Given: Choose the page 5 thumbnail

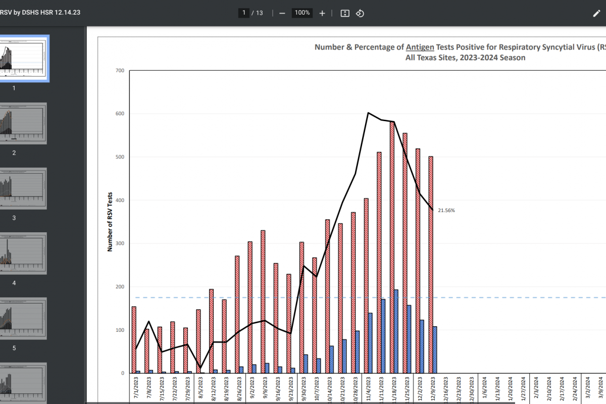Looking at the screenshot, I should click(24, 318).
